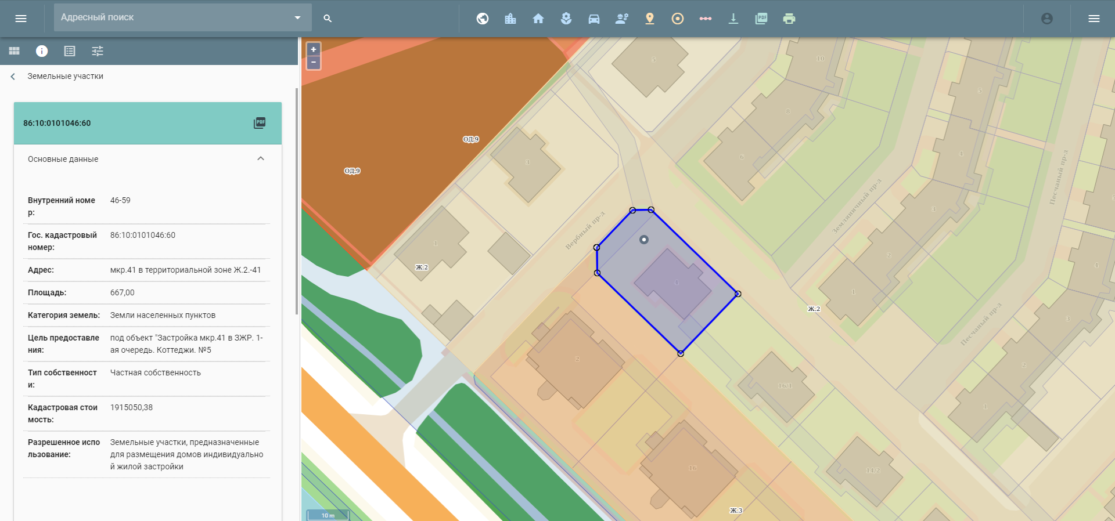The image size is (1115, 521).
Task: Click the multi-storey building icon
Action: (510, 19)
